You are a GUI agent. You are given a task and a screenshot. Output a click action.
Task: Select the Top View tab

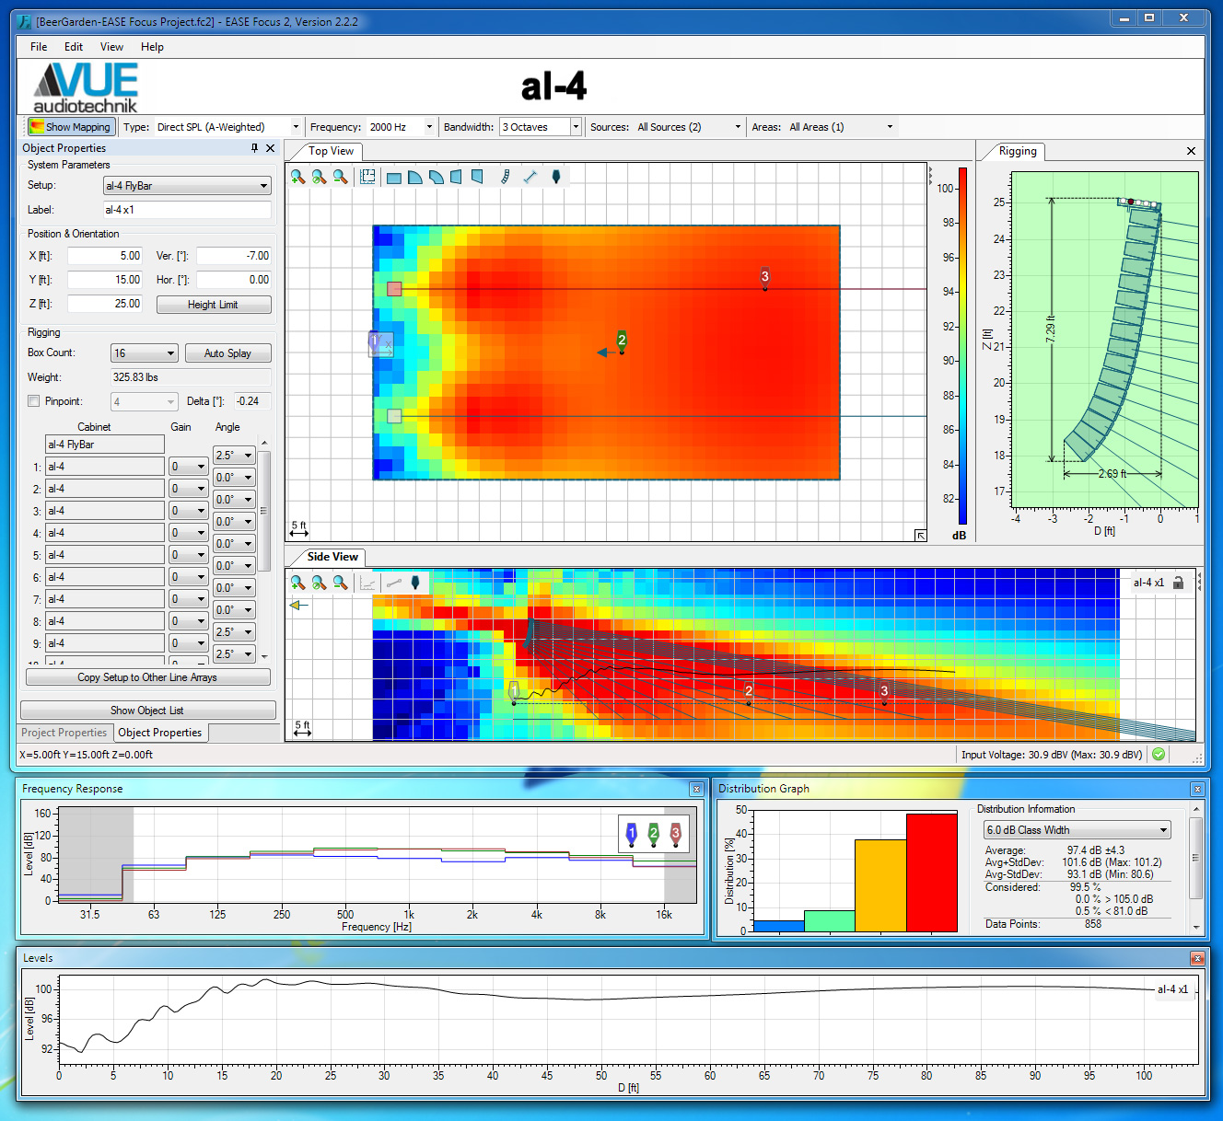tap(331, 151)
